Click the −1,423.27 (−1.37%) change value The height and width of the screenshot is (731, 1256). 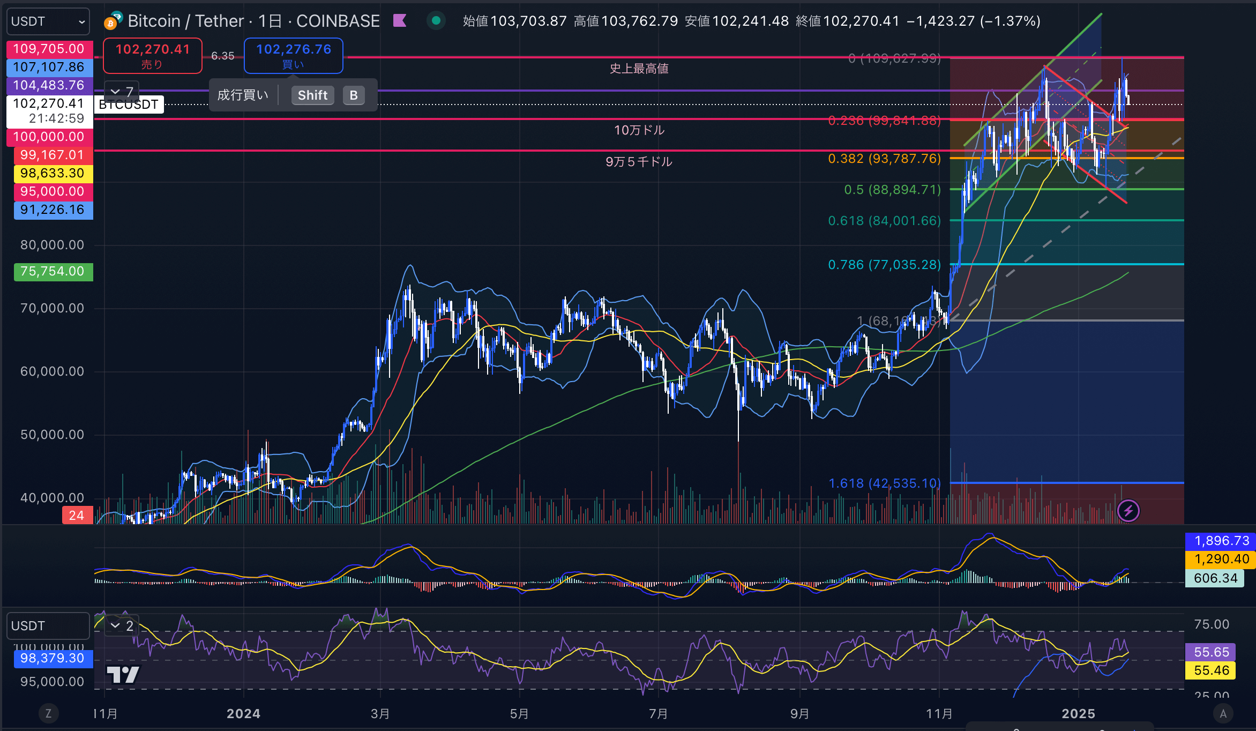coord(974,21)
